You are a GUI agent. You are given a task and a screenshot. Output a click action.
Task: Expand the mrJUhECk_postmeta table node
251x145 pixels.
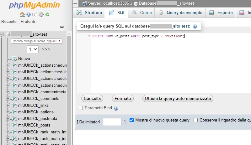[8, 118]
